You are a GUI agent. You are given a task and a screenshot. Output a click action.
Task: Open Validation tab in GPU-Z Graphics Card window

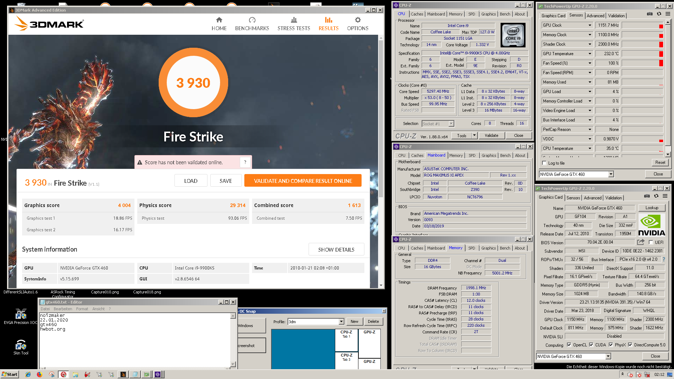[613, 198]
